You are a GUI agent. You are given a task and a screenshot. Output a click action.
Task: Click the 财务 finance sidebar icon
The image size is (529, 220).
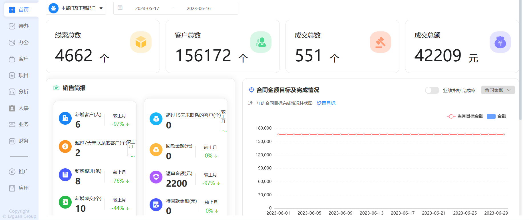(x=12, y=141)
